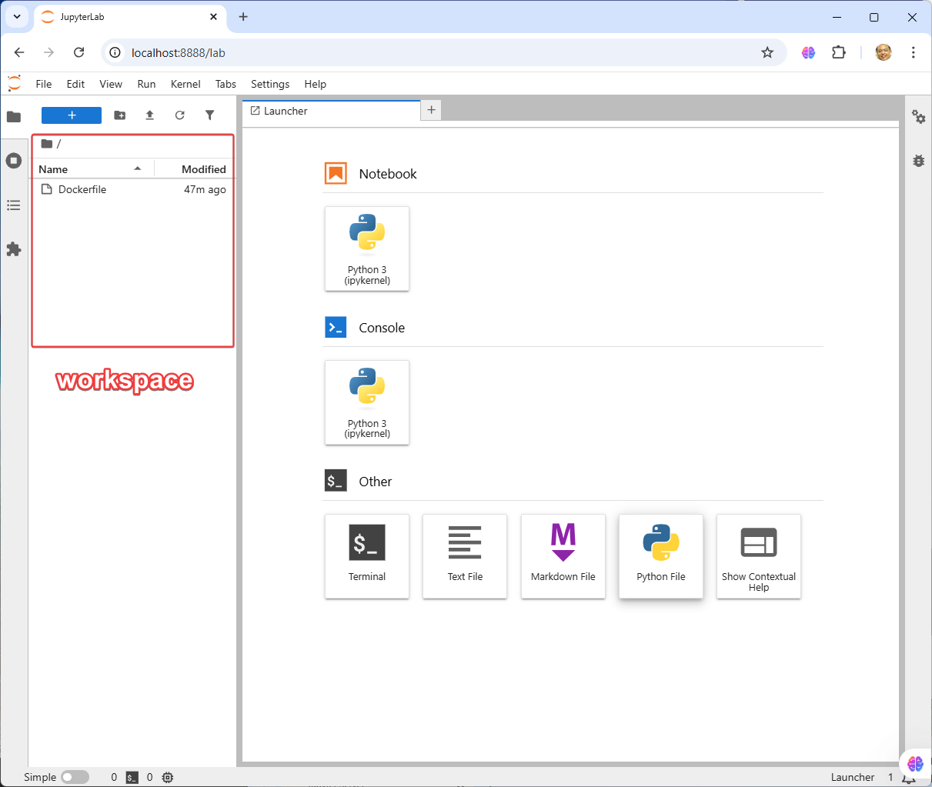The height and width of the screenshot is (787, 932).
Task: Open the Table of Contents panel
Action: 14,205
